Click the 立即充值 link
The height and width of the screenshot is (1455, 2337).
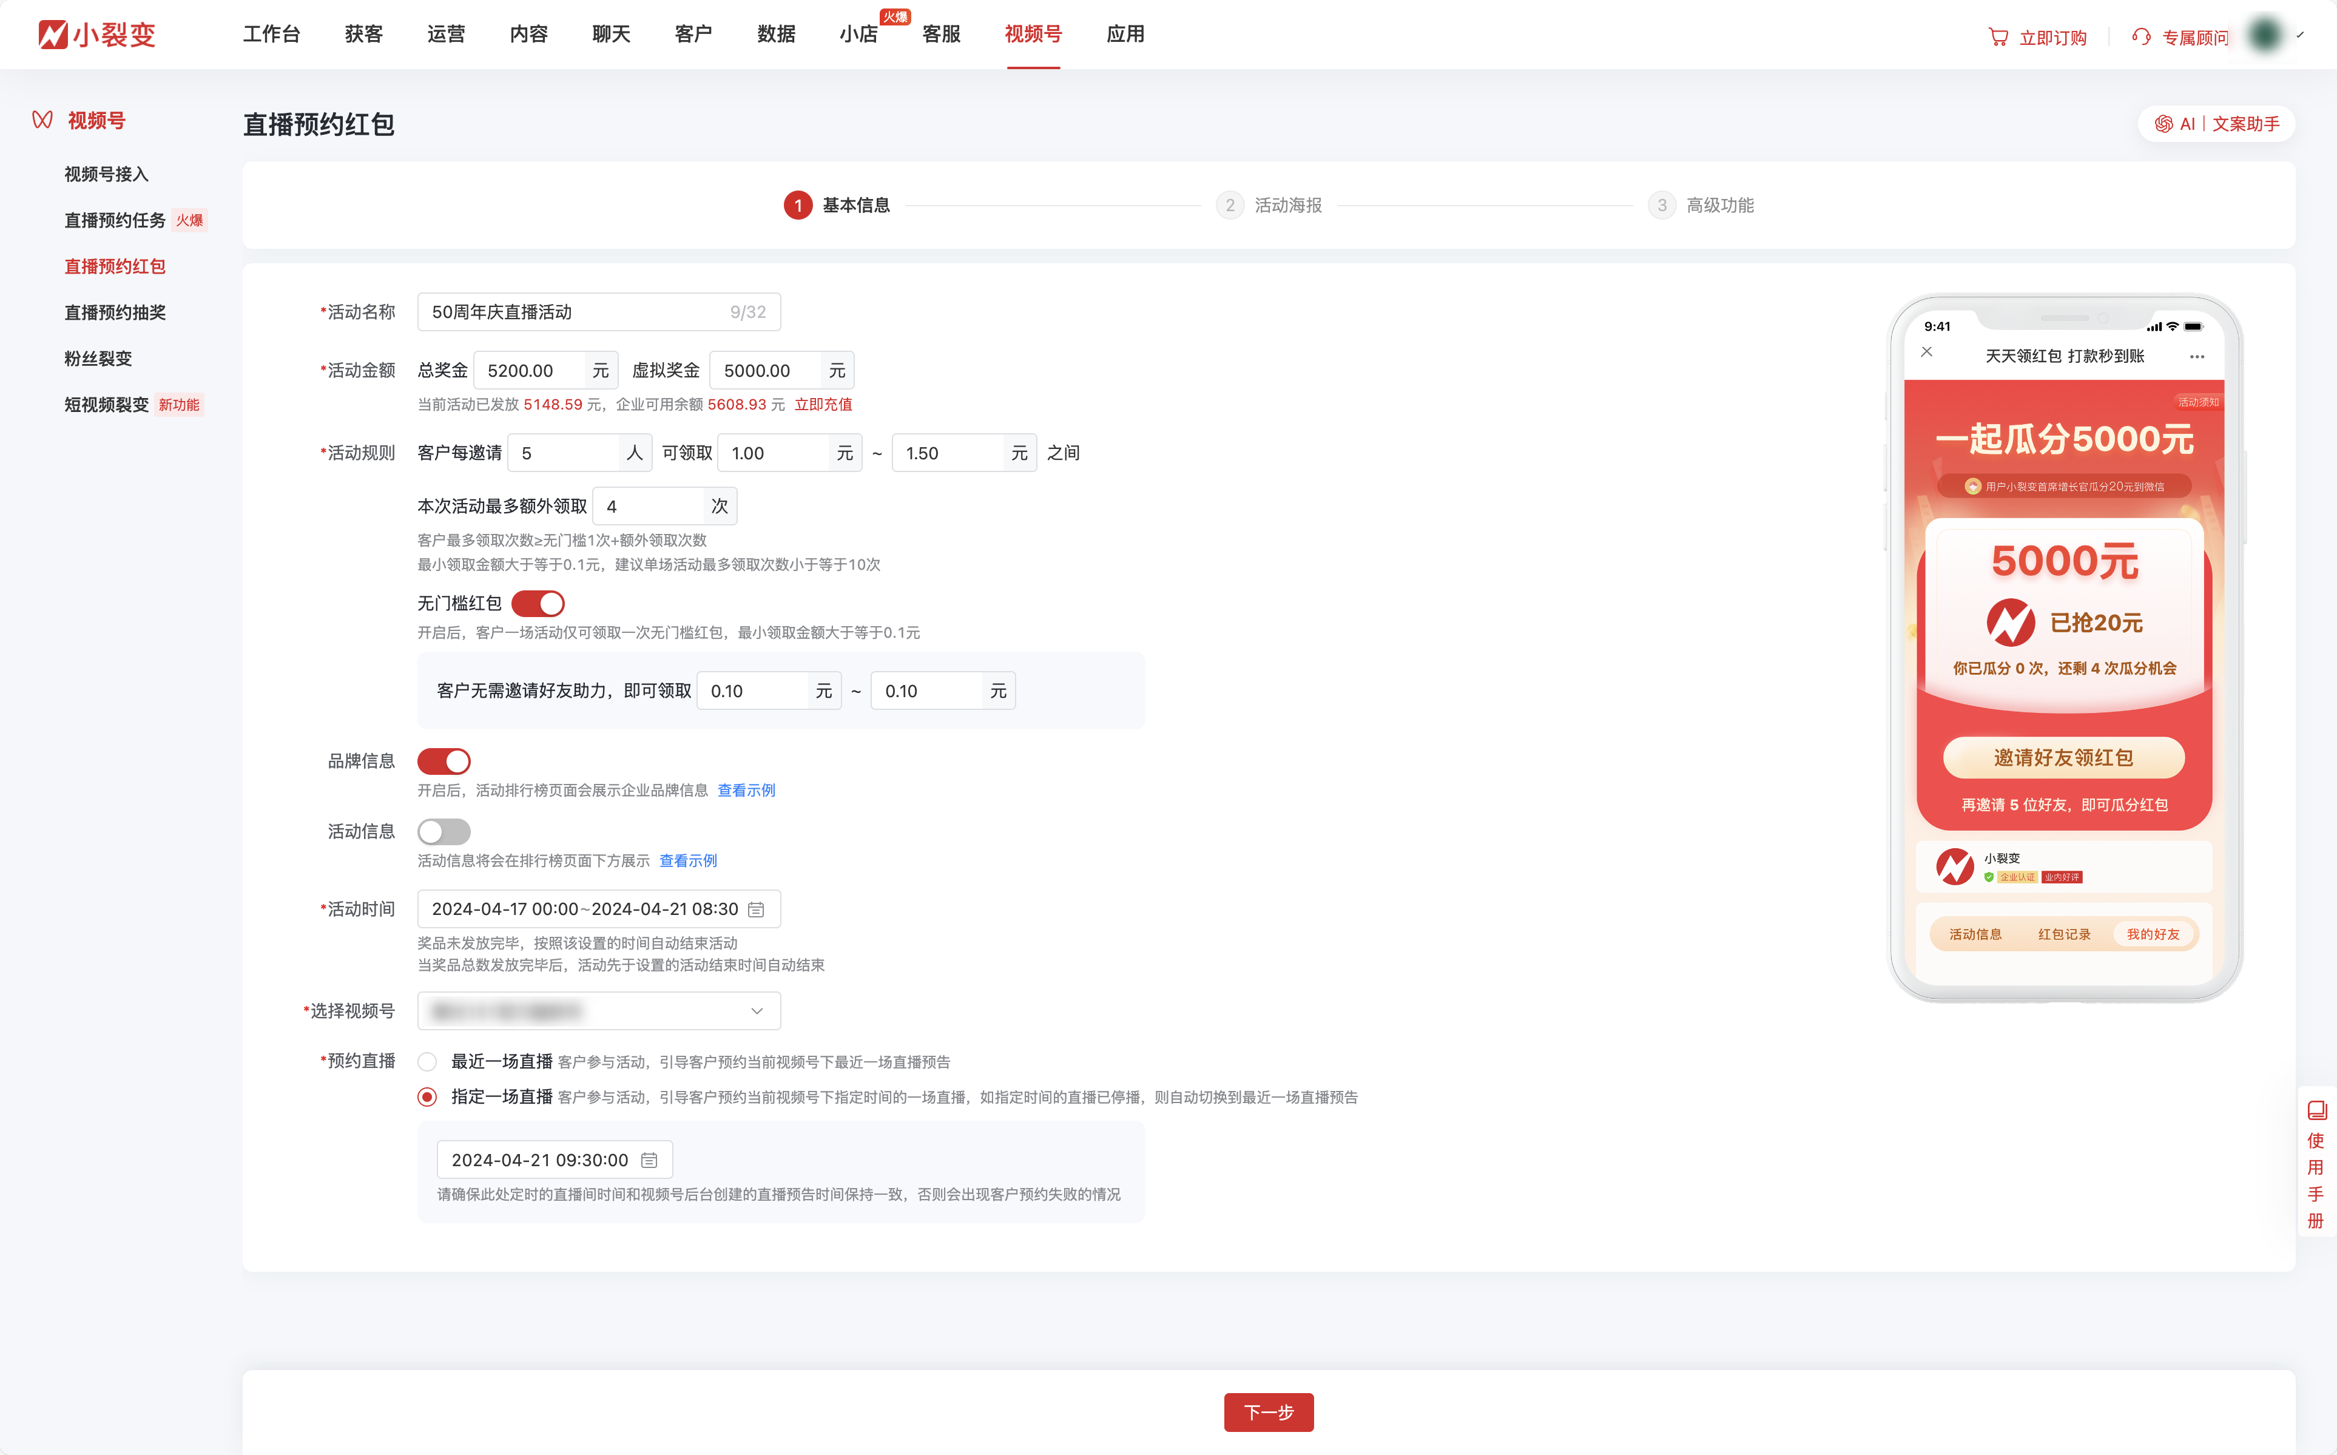823,404
